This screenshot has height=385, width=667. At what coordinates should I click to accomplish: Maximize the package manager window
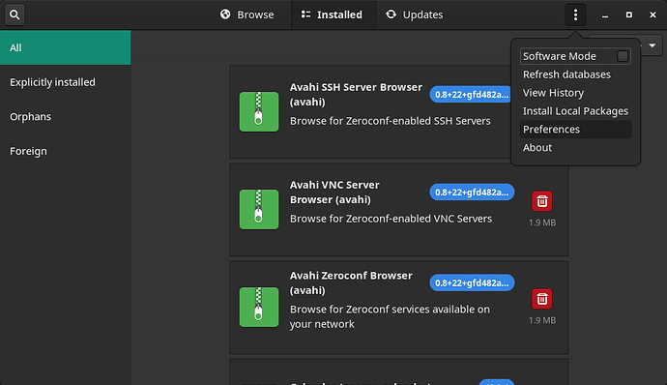(628, 15)
